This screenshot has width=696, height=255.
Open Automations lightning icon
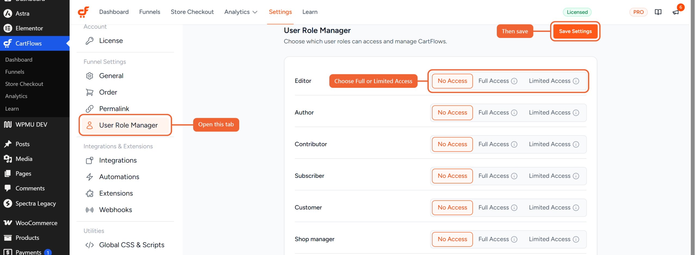[89, 177]
